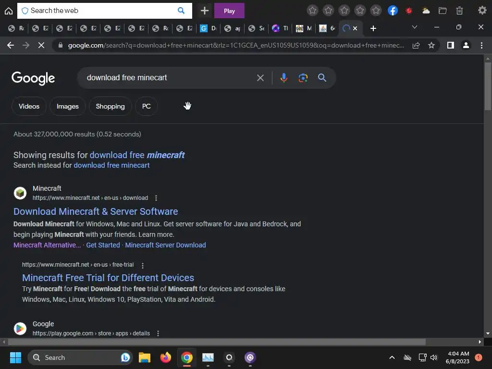Click the Minecraft site favicon
The image size is (492, 369).
click(20, 193)
